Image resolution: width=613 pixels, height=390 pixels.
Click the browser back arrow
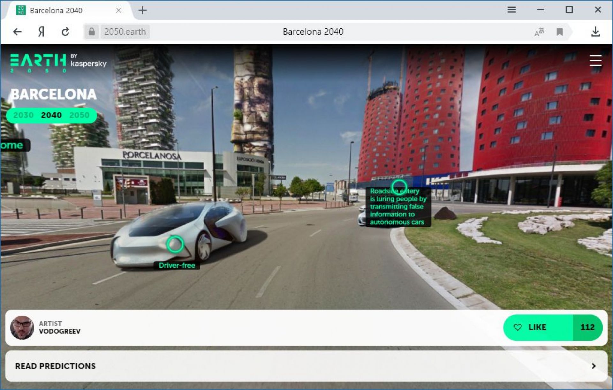[17, 32]
